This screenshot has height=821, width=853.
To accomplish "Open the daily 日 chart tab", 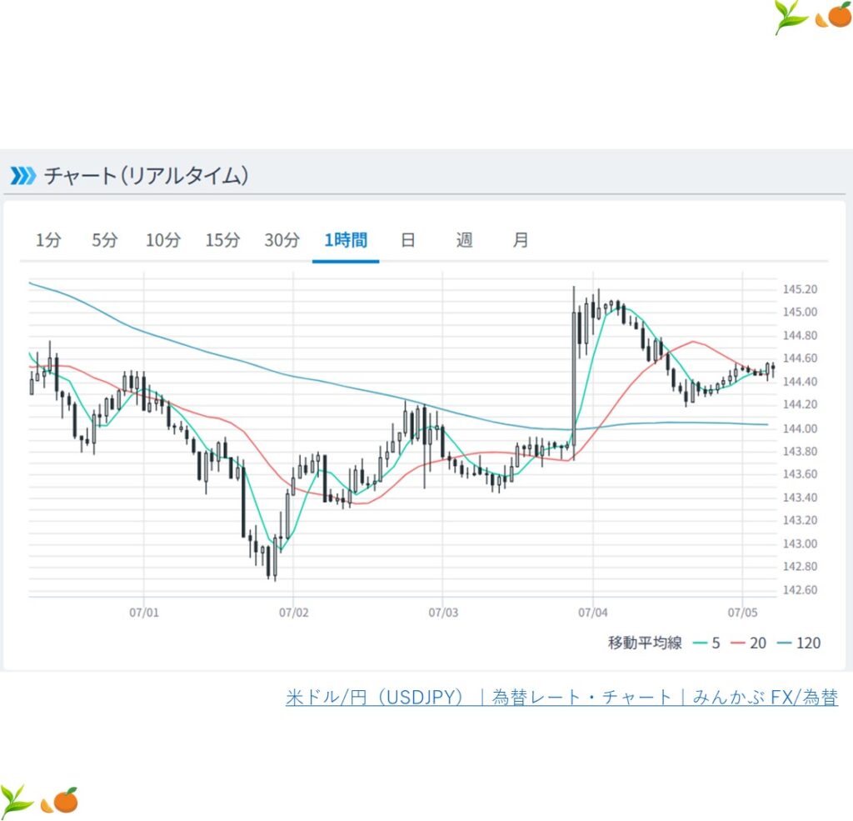I will pos(407,240).
